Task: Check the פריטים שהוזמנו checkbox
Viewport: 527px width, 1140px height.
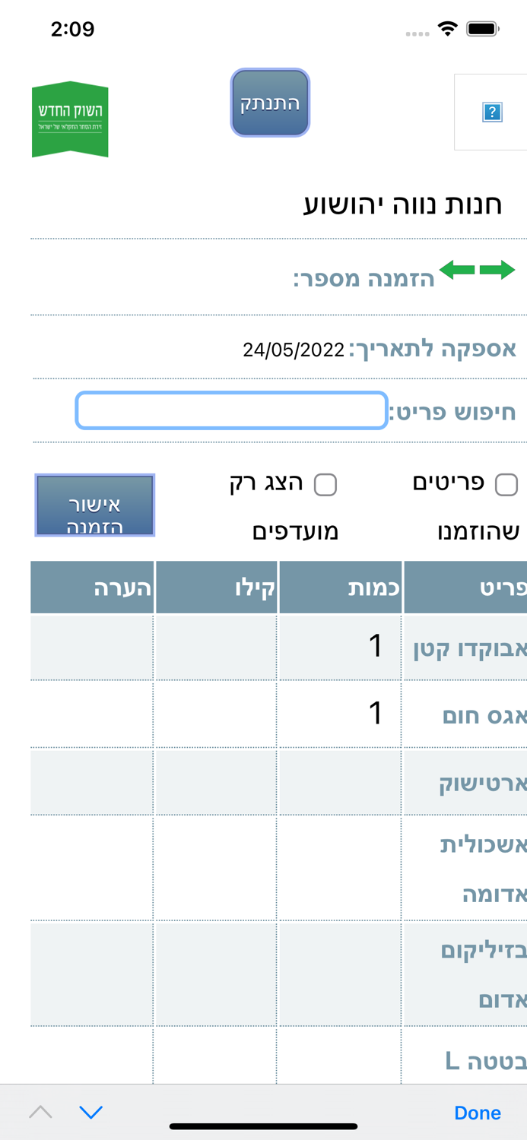Action: coord(506,484)
